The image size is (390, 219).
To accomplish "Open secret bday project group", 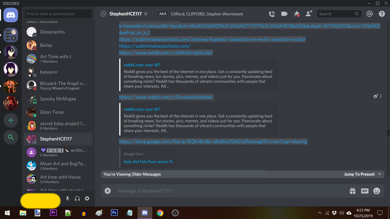I will (58, 126).
